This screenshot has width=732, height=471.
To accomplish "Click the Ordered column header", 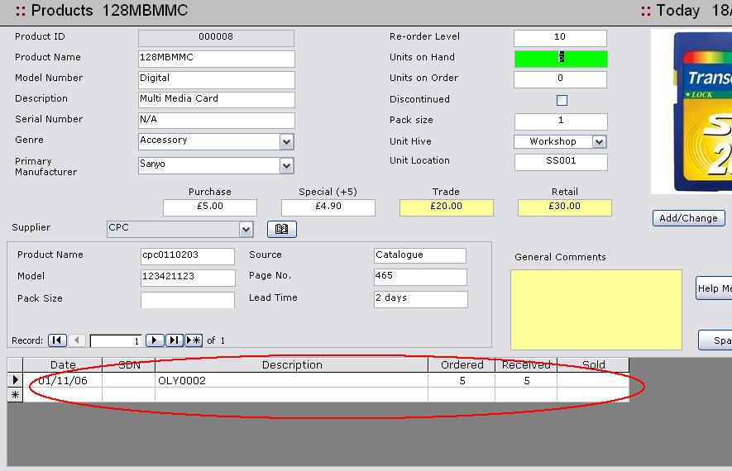I will click(x=462, y=364).
